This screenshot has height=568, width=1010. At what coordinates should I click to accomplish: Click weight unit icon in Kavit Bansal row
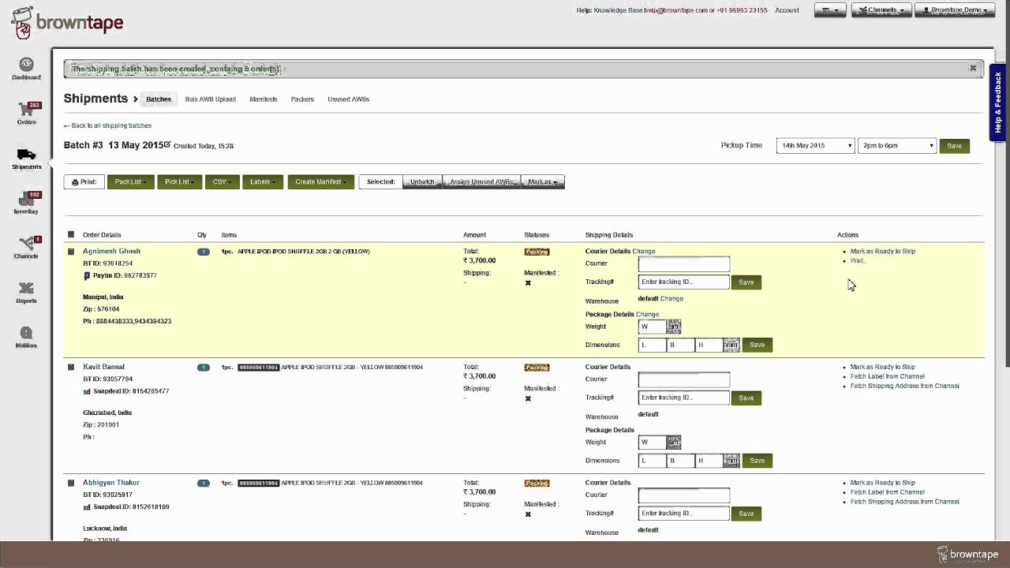[x=674, y=443]
